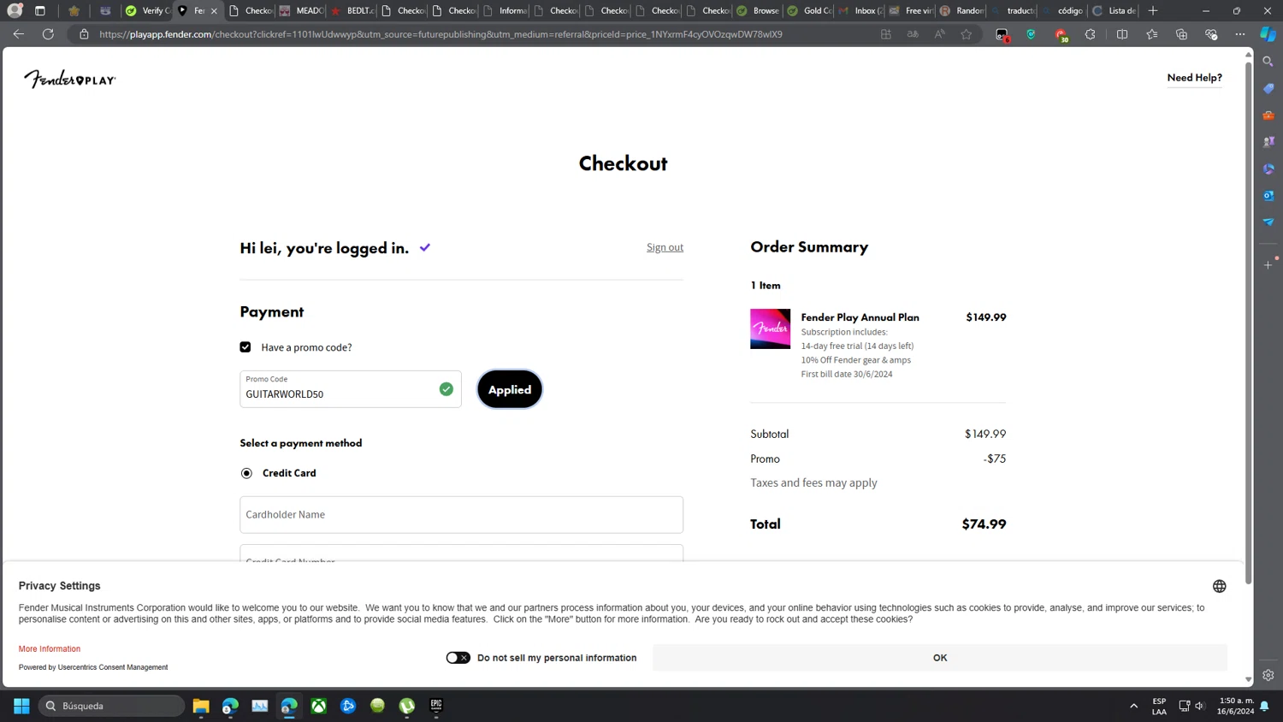Viewport: 1283px width, 722px height.
Task: Open the Read aloud icon
Action: pyautogui.click(x=939, y=34)
